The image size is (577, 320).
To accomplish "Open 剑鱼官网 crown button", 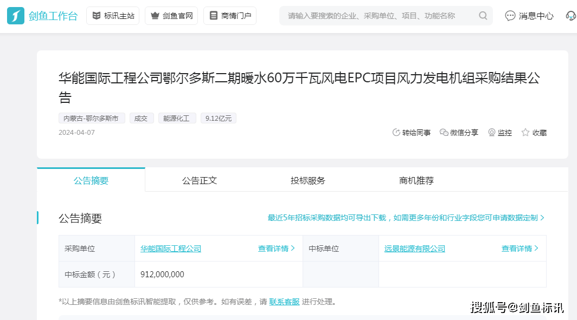I will [171, 16].
